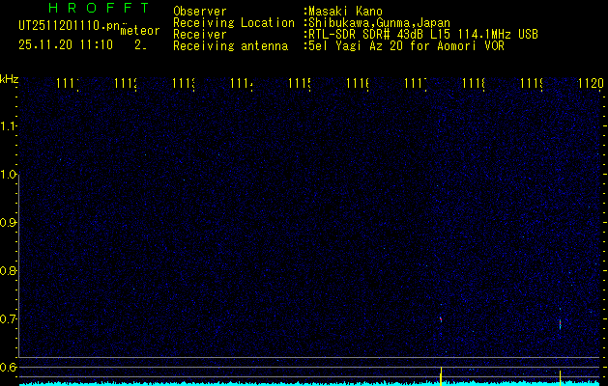
Task: Click the Receiving Location label
Action: [x=234, y=22]
